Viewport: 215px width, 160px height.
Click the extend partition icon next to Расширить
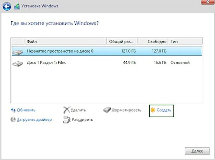pyautogui.click(x=67, y=120)
